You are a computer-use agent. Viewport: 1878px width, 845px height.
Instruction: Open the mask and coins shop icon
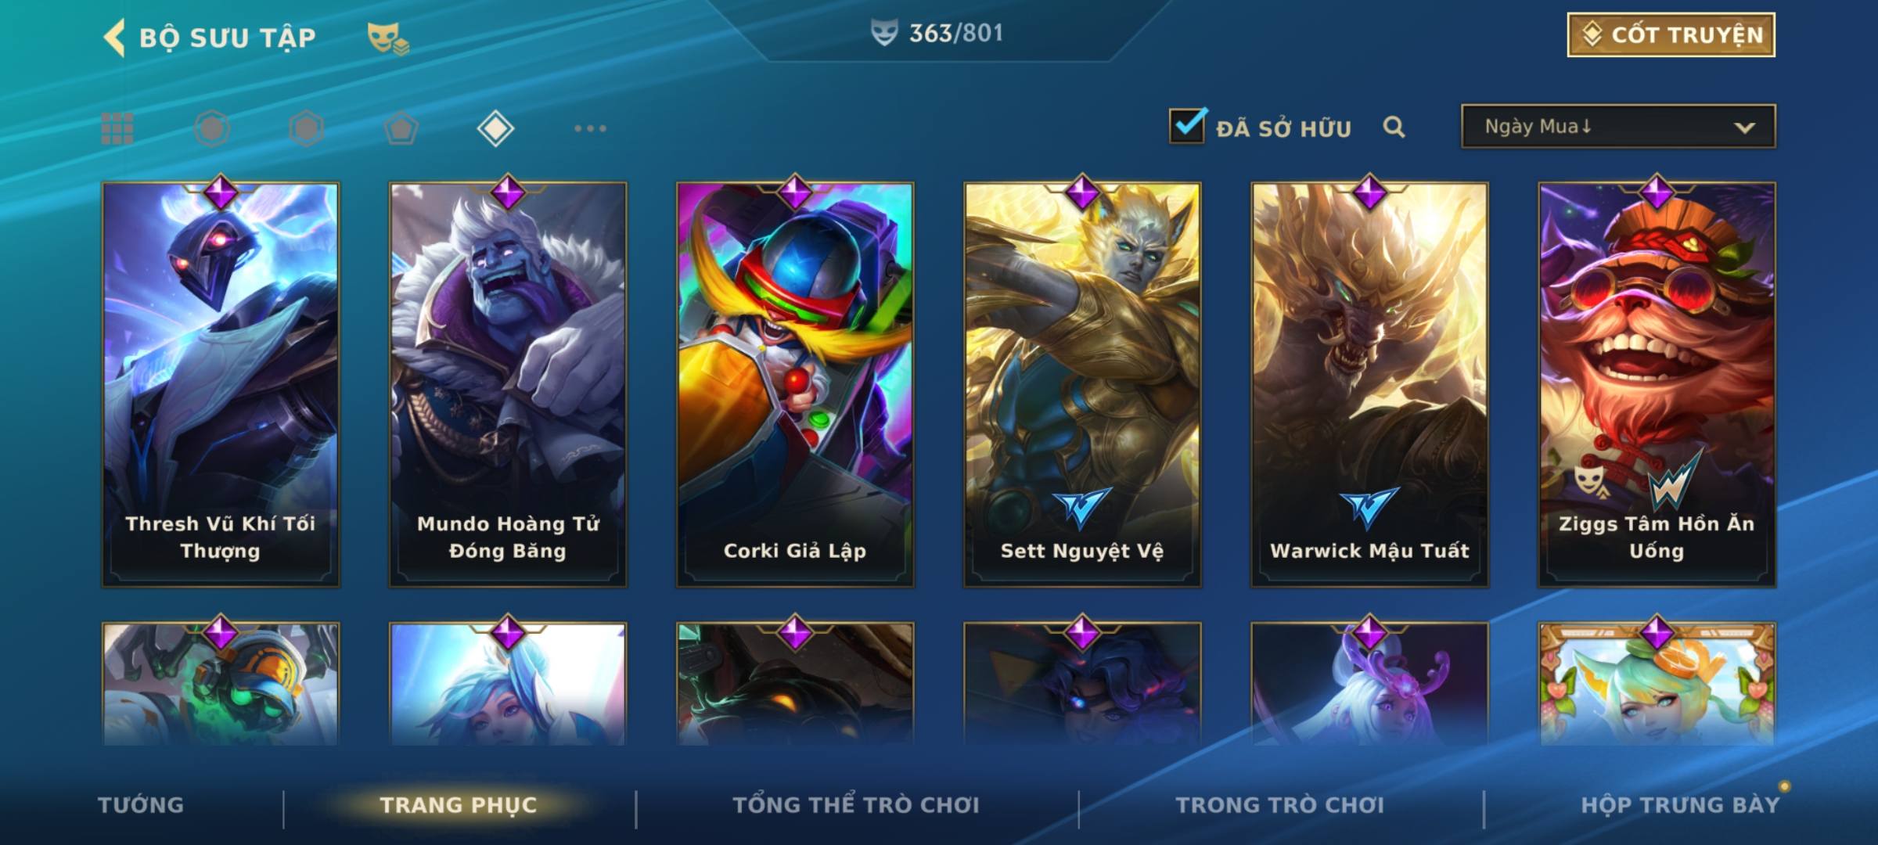pos(388,38)
